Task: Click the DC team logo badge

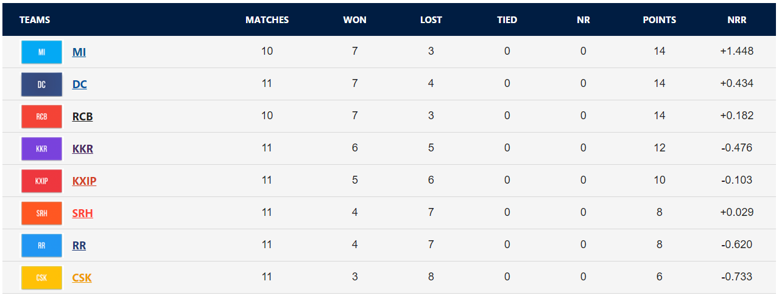Action: [x=41, y=85]
